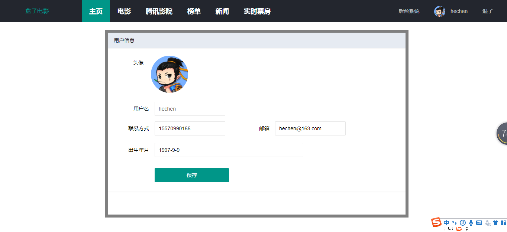The height and width of the screenshot is (232, 507).
Task: Click the hechen username link in navbar
Action: (x=459, y=11)
